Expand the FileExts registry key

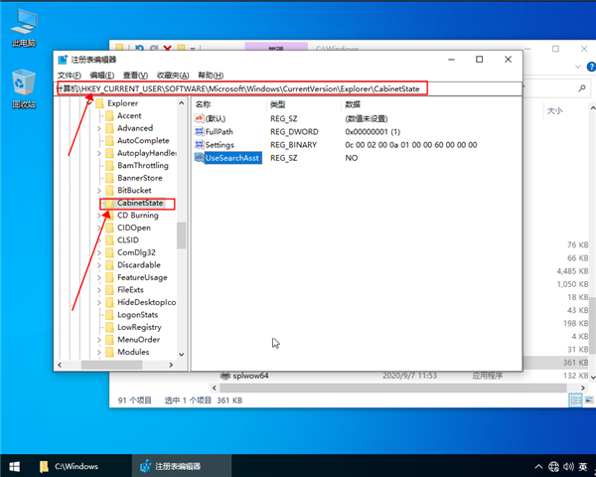[x=99, y=290]
